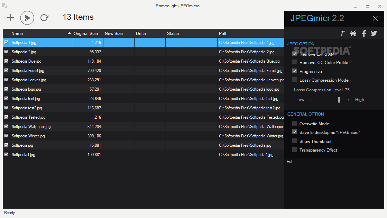Uncheck the Softpedia Forest.jpg checkbox
This screenshot has height=218, width=387.
tap(6, 70)
